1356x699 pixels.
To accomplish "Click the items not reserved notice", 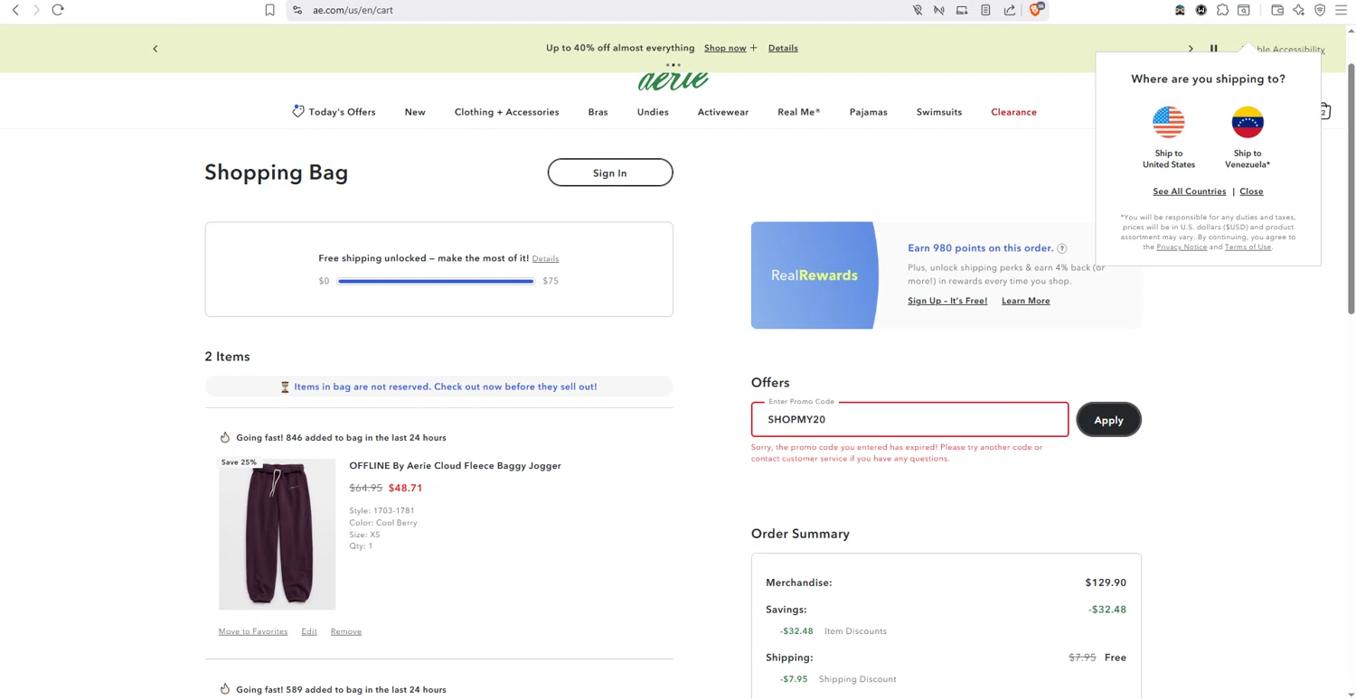I will tap(439, 387).
